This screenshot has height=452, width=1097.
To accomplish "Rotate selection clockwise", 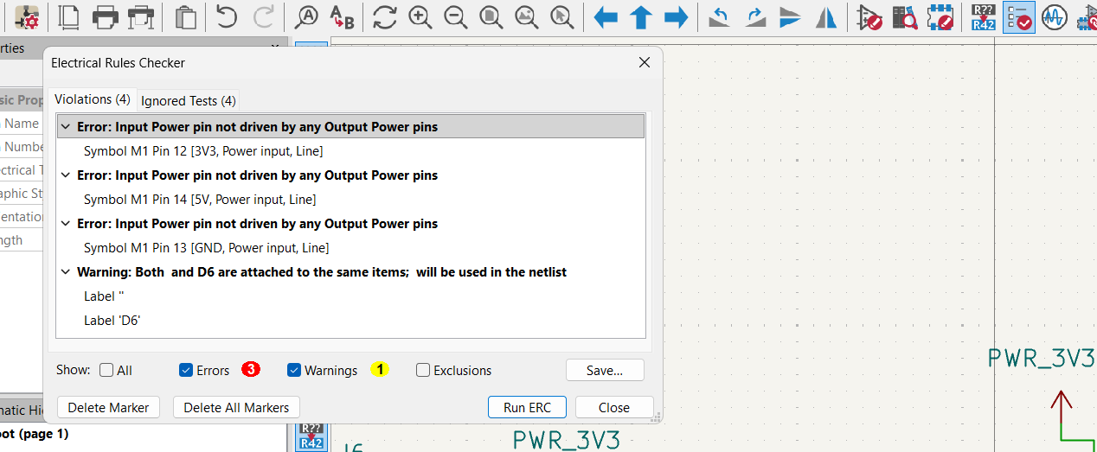I will 754,16.
